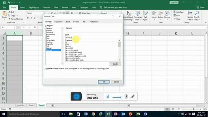Image resolution: width=208 pixels, height=117 pixels.
Task: Open the Cell Styles gallery
Action: (x=145, y=16)
